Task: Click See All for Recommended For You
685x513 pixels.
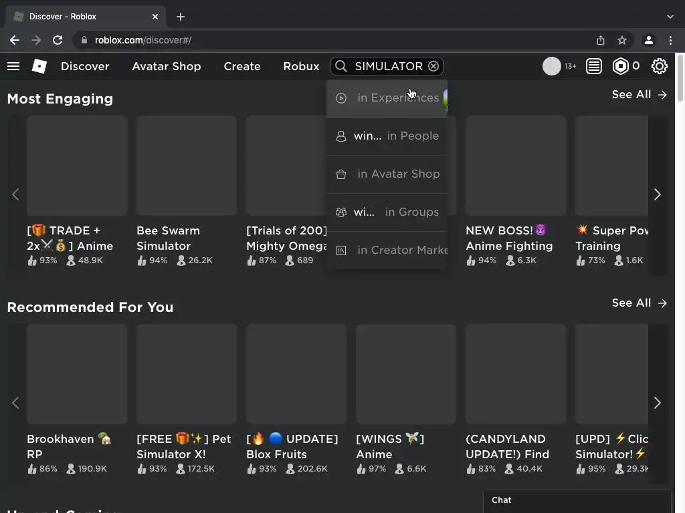Action: point(639,303)
